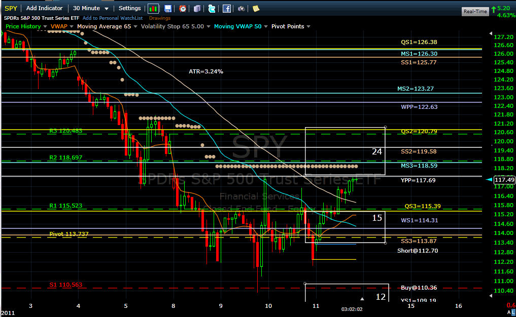Expand the Moving Average 65 dropdown arrow

pos(135,27)
